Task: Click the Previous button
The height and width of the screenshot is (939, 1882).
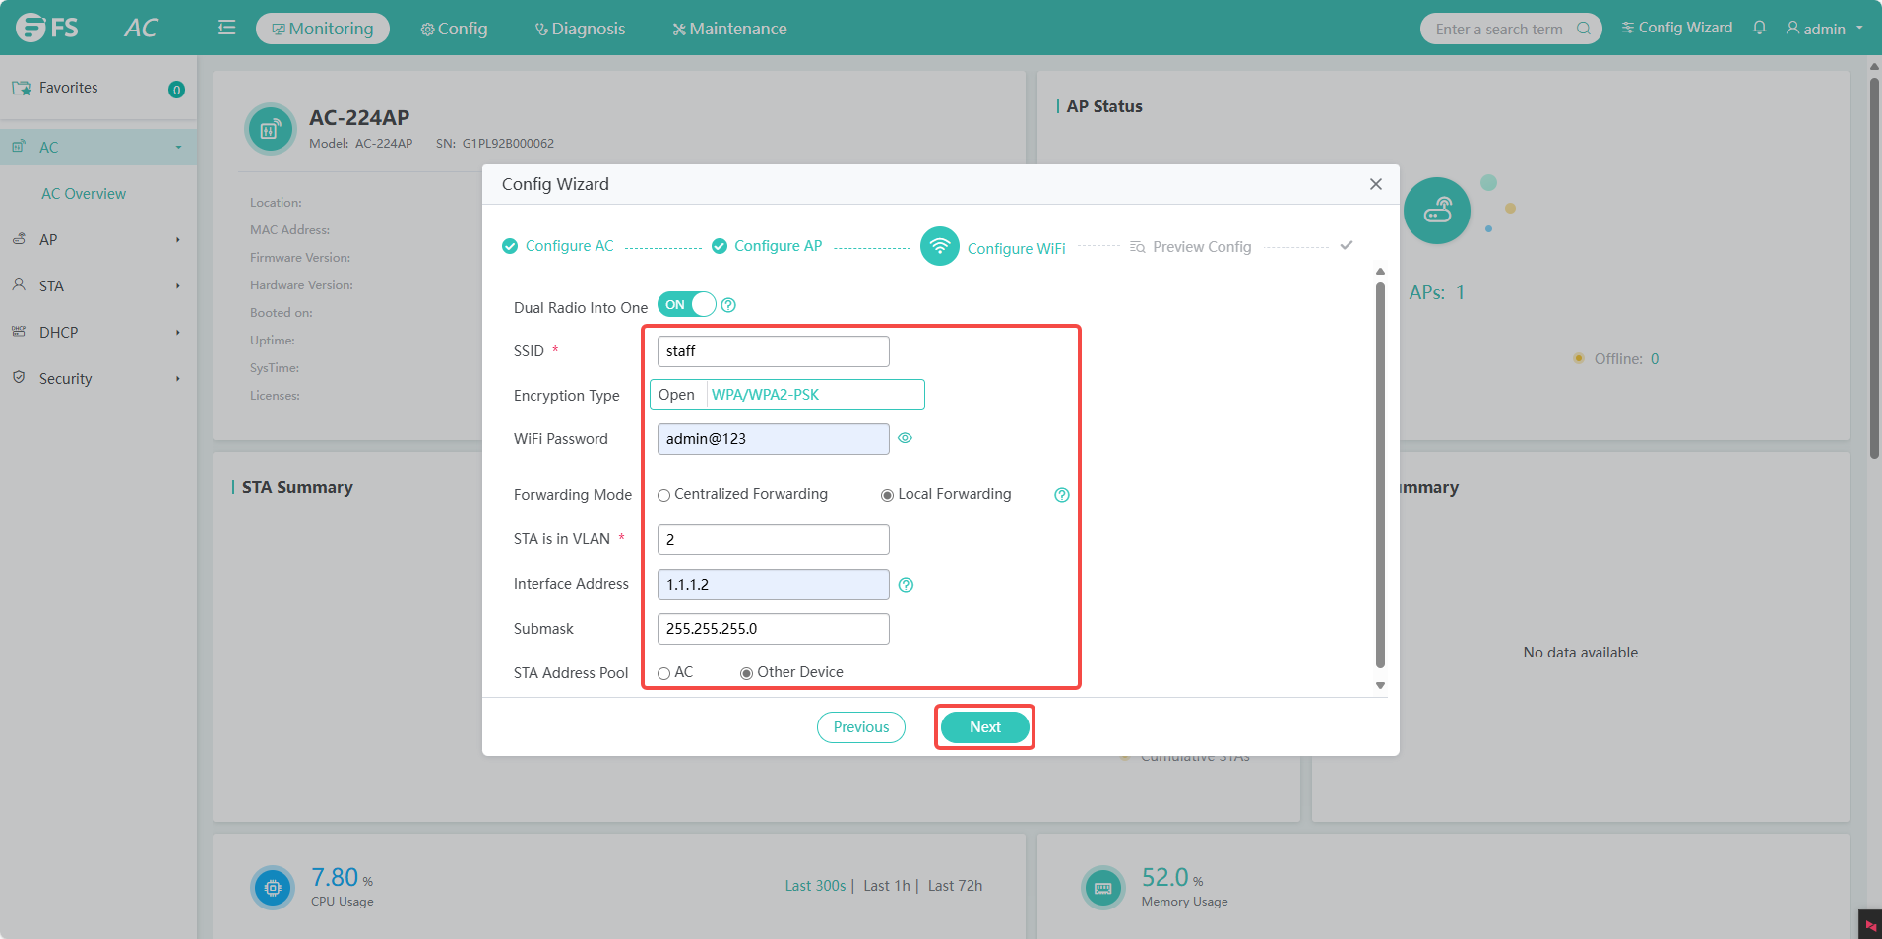Action: pos(861,727)
